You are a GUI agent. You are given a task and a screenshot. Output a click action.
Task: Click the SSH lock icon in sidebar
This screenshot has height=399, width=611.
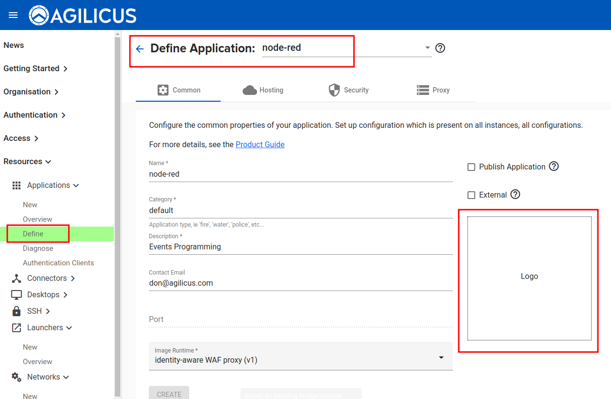pos(16,311)
